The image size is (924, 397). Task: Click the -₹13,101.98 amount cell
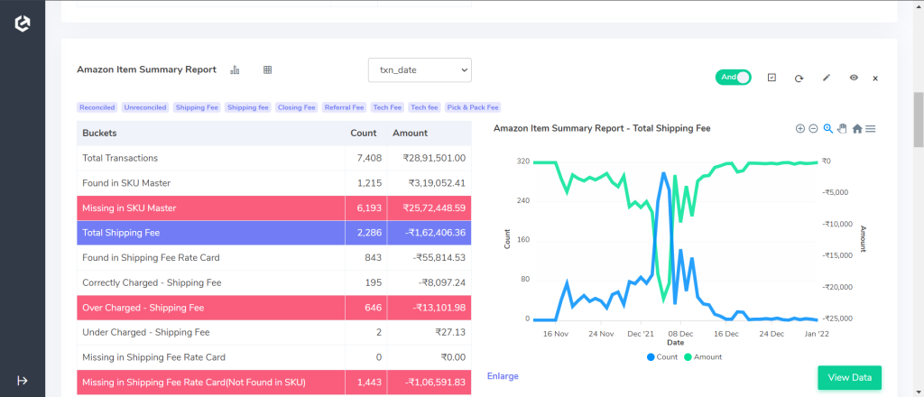(429, 308)
